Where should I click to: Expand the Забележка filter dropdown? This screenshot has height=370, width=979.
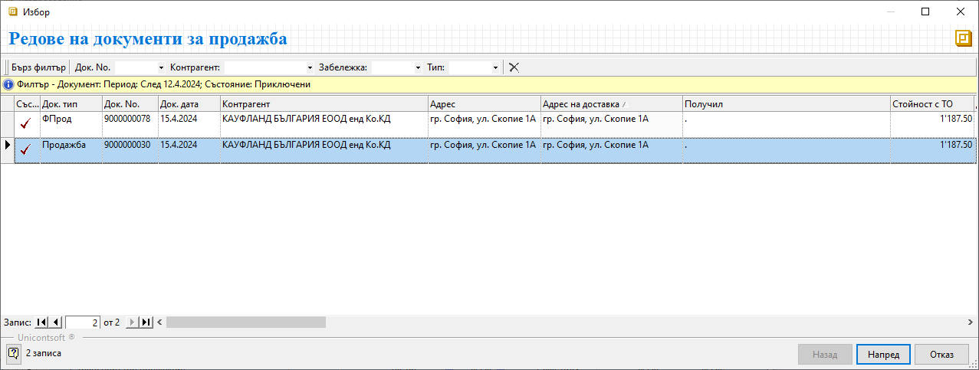(x=418, y=67)
